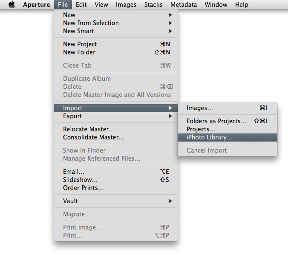The image size is (288, 255).
Task: Select Slideshow… from File menu
Action: (80, 180)
